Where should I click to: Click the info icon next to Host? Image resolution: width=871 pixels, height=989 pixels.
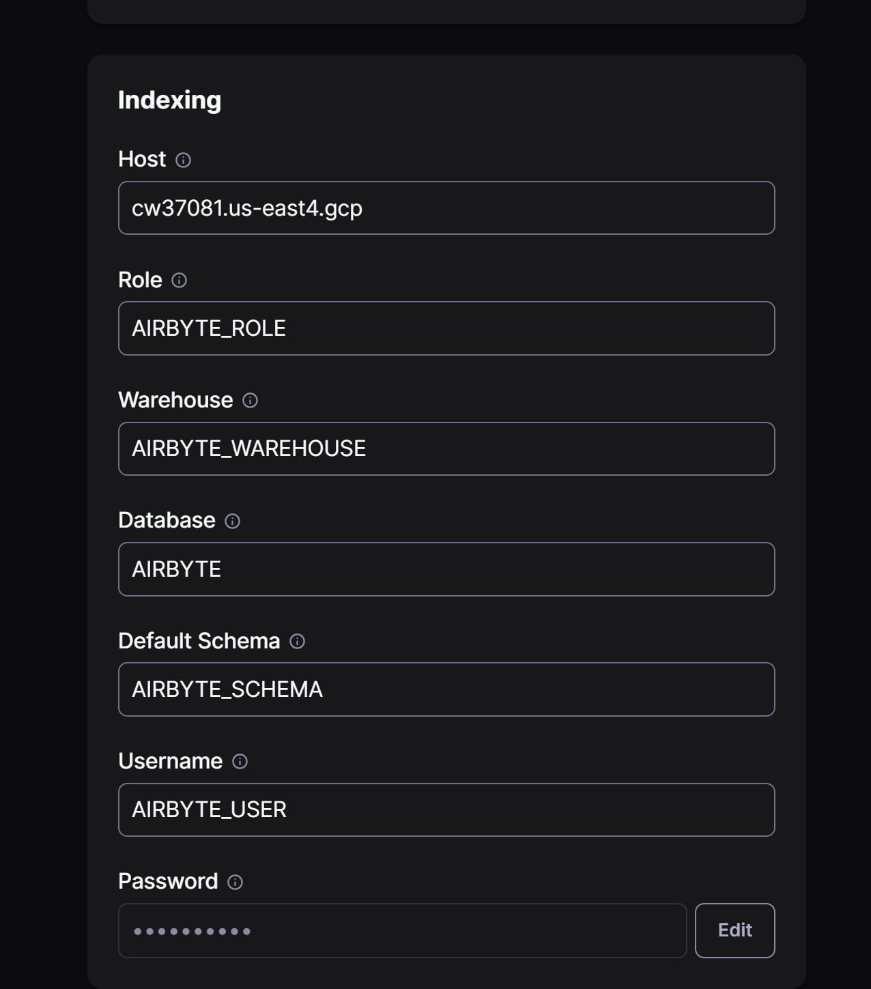coord(183,160)
